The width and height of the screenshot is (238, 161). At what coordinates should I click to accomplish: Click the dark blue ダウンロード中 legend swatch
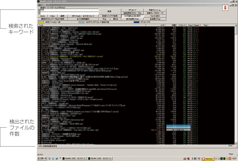[136, 22]
